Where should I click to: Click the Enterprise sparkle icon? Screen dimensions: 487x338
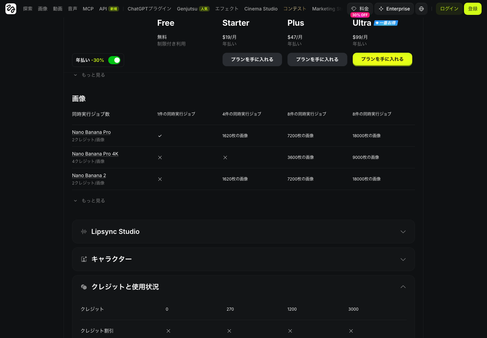tap(381, 9)
